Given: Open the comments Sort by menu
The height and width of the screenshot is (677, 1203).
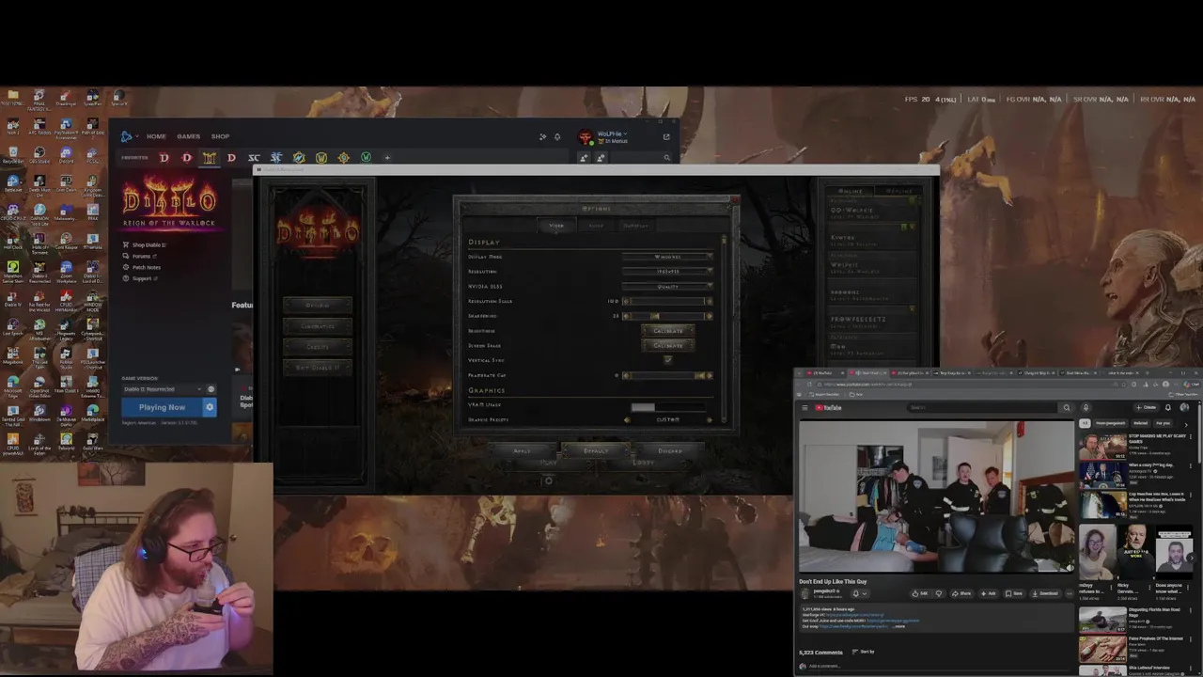Looking at the screenshot, I should [863, 652].
